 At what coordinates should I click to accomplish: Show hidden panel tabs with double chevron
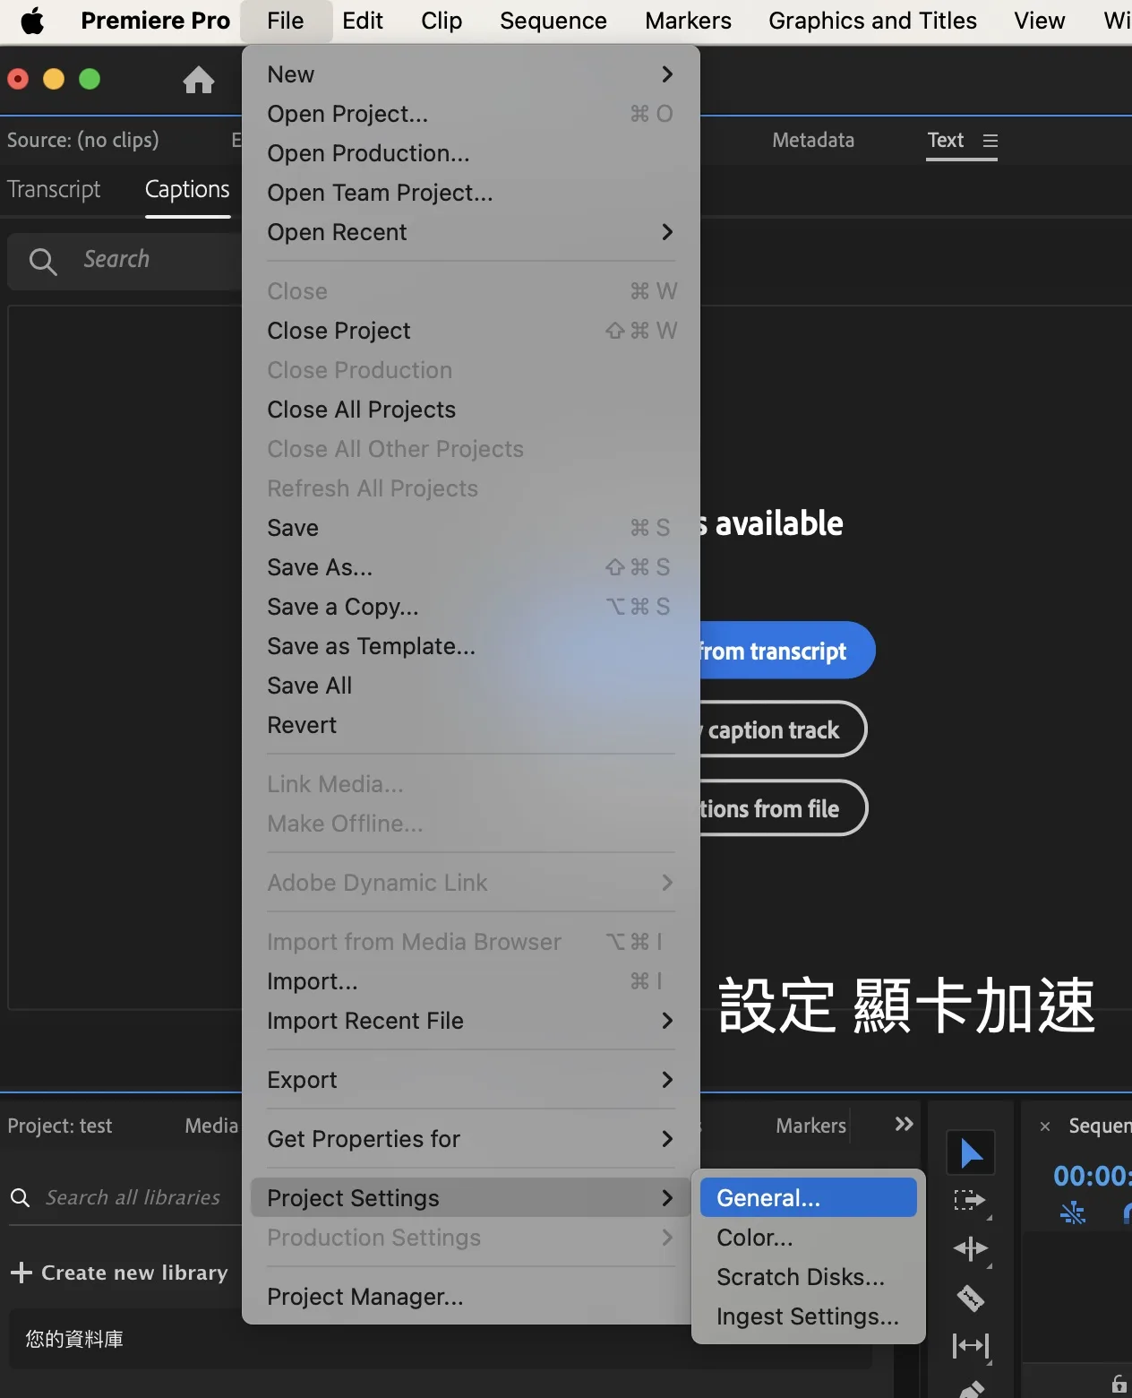904,1124
